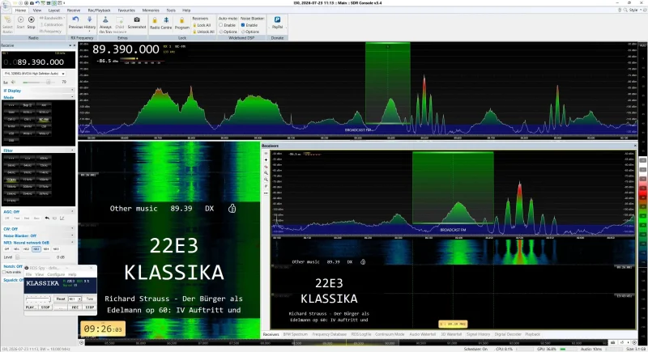Select NR4 noise reduction button
This screenshot has width=648, height=352.
(46, 249)
